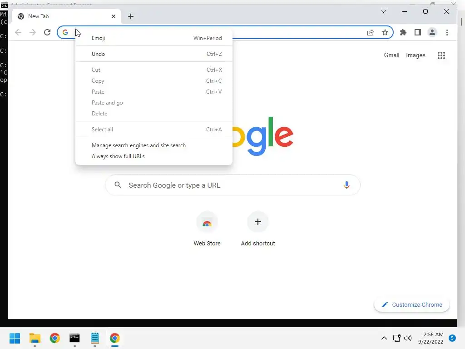This screenshot has width=465, height=349.
Task: Open Manage search engines and site search
Action: coord(154,145)
